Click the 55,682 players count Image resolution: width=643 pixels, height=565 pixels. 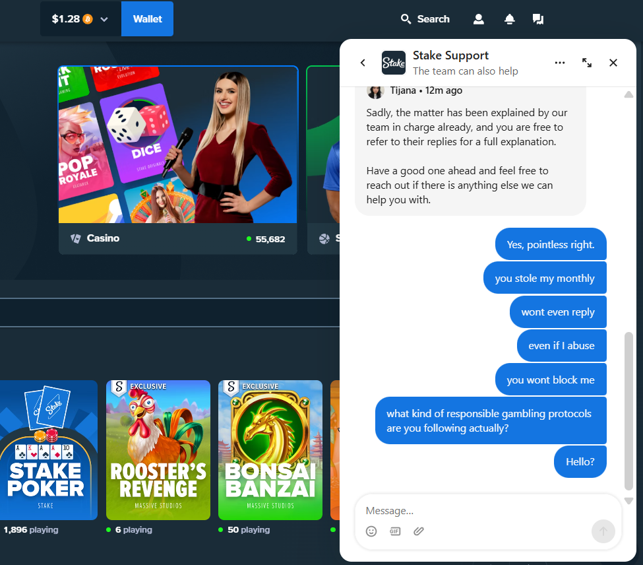tap(270, 239)
